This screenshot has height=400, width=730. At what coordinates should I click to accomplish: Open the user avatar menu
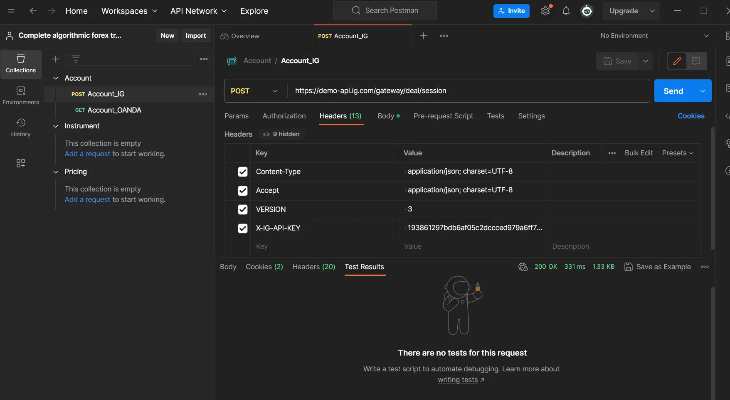587,11
